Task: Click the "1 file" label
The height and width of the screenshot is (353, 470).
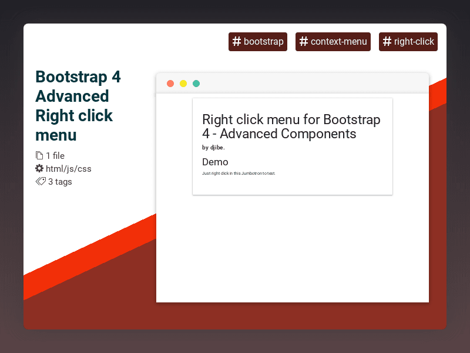Action: (x=54, y=155)
